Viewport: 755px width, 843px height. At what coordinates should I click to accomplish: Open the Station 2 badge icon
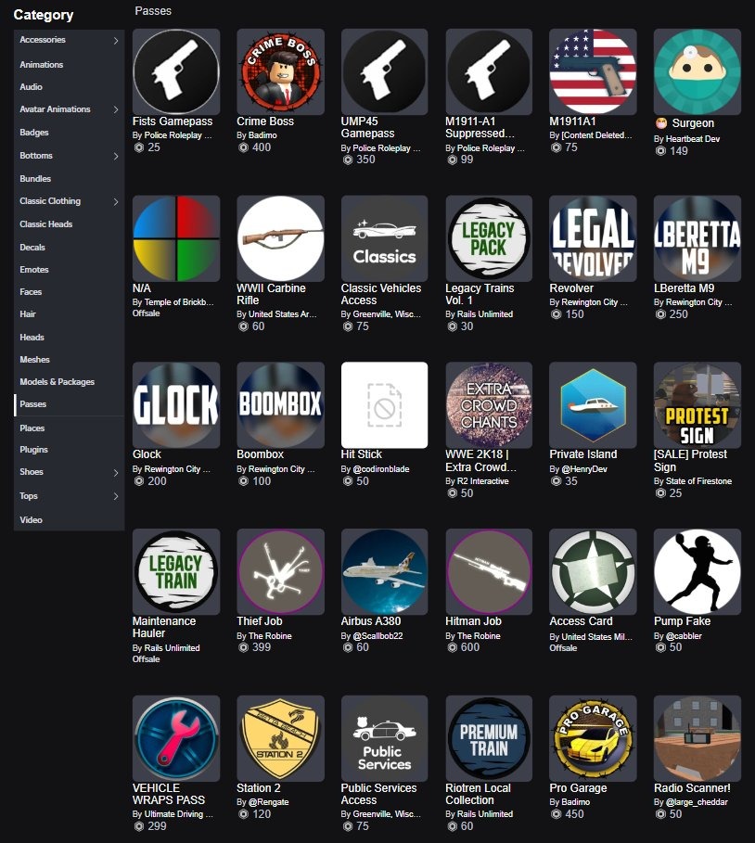(280, 738)
